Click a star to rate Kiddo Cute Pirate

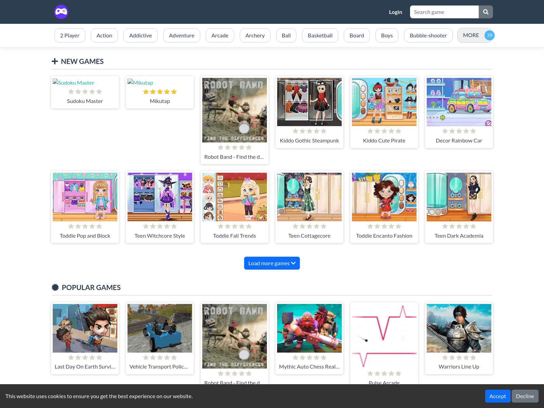[384, 131]
